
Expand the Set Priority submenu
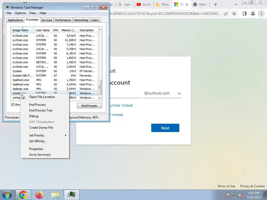pos(45,135)
